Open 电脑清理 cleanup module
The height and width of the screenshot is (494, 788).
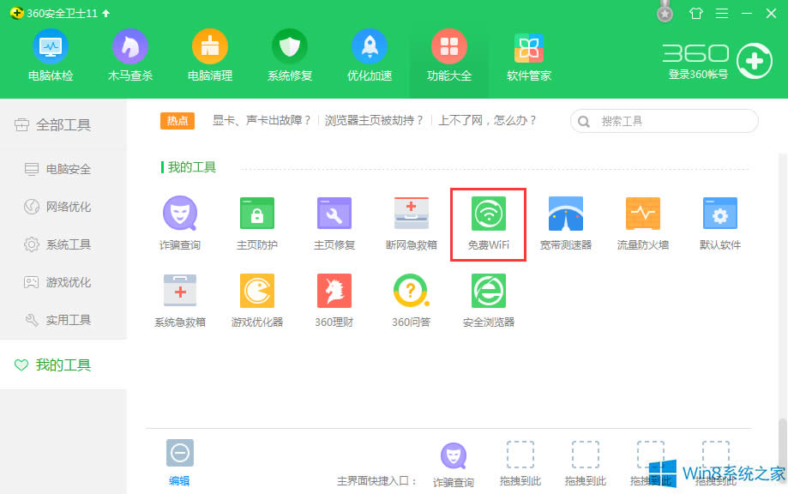210,55
